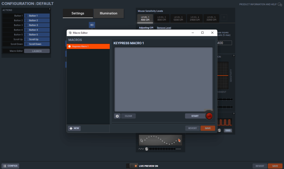
Task: Click the plus icon on the NEW button
Action: [x=71, y=128]
